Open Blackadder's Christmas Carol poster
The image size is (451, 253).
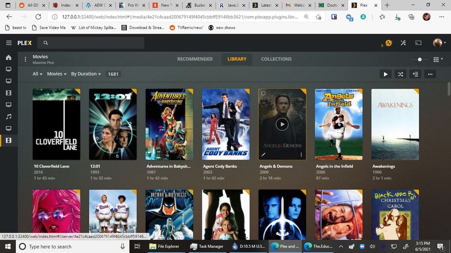pyautogui.click(x=395, y=214)
